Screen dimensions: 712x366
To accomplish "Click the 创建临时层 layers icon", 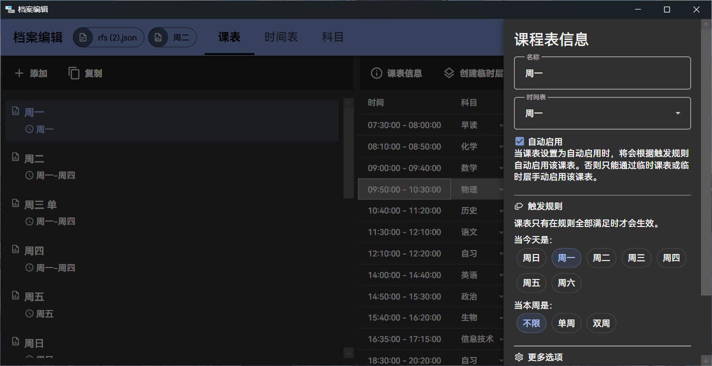I will coord(449,73).
